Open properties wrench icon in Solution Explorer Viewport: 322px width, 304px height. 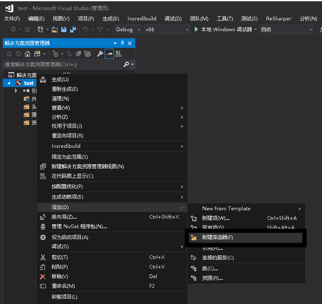[100, 54]
